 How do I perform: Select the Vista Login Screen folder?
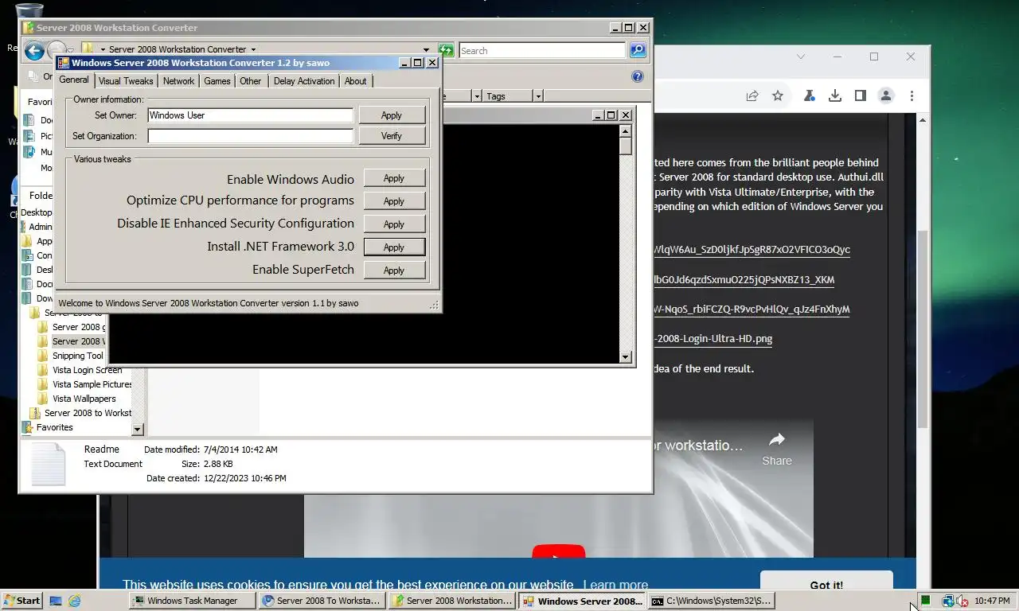click(x=88, y=370)
